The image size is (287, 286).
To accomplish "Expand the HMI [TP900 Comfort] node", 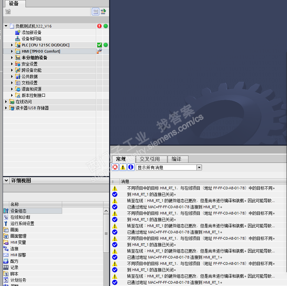I will coord(12,51).
